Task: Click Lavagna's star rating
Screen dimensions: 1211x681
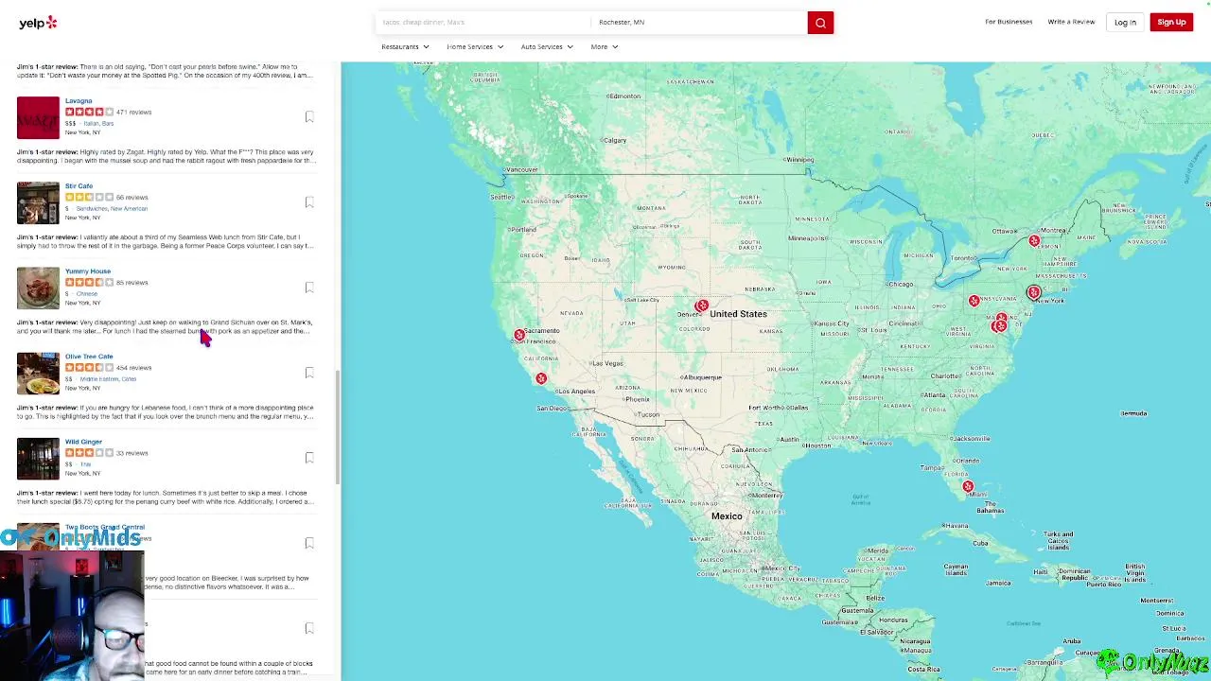Action: [89, 112]
